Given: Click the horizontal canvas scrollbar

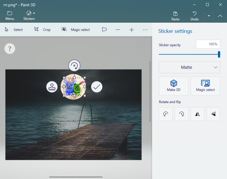Looking at the screenshot, I should [76, 177].
